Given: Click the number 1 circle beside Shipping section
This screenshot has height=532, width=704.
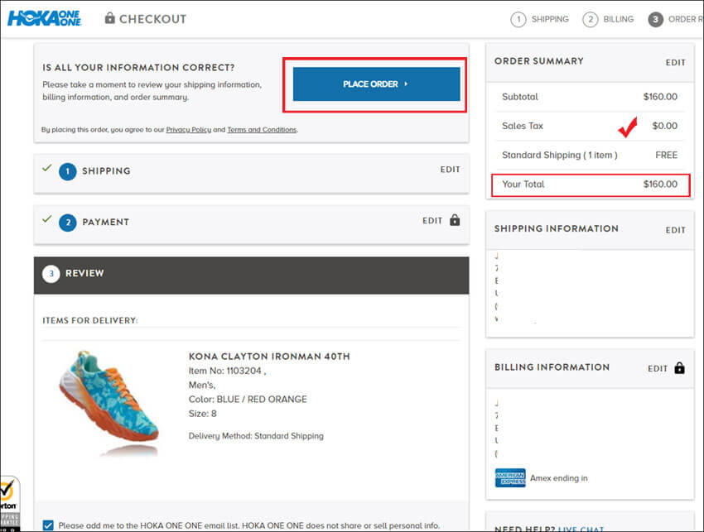Looking at the screenshot, I should click(68, 171).
